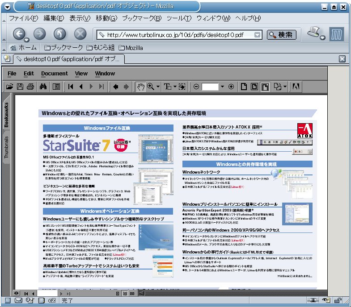Toggle the navigation pane icon

click(x=56, y=87)
